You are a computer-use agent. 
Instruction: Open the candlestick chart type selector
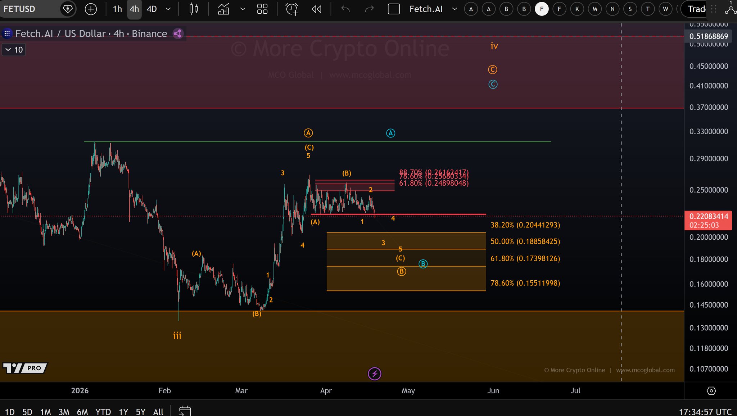[x=194, y=9]
